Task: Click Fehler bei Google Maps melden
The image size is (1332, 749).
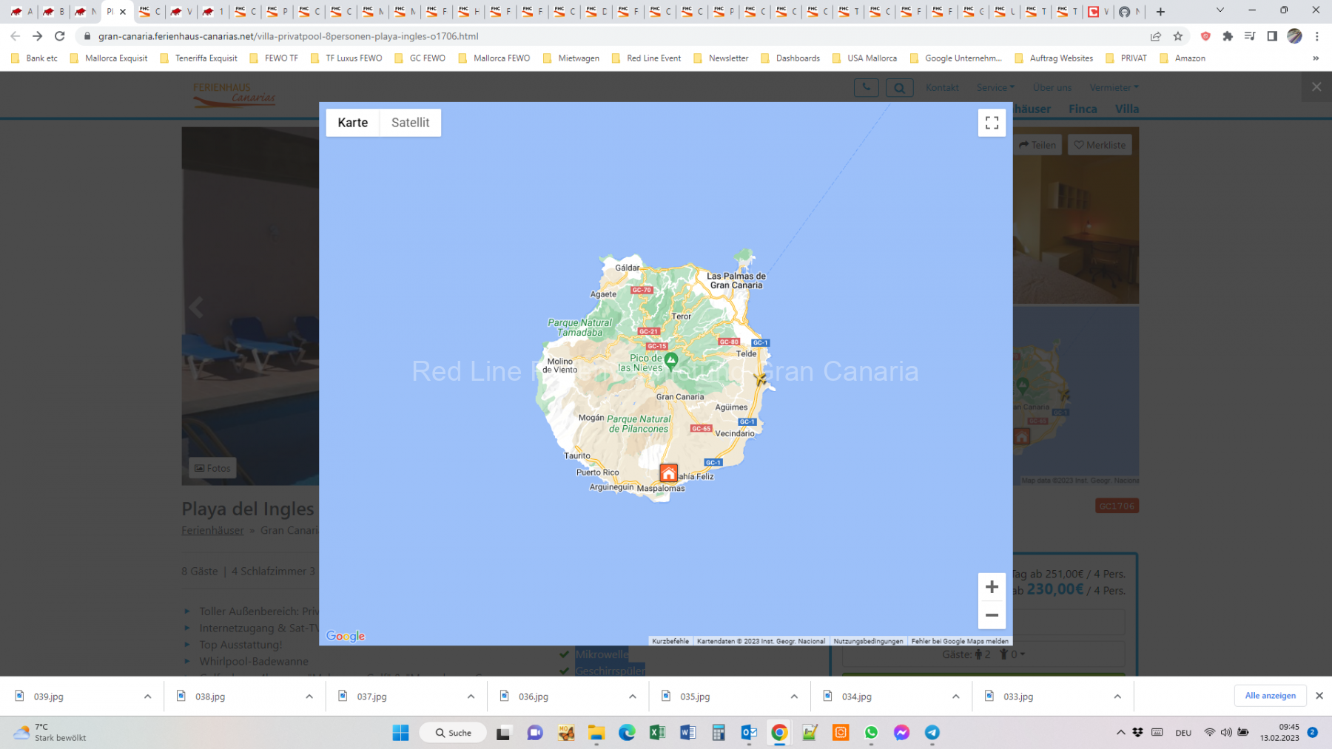Action: (x=960, y=641)
